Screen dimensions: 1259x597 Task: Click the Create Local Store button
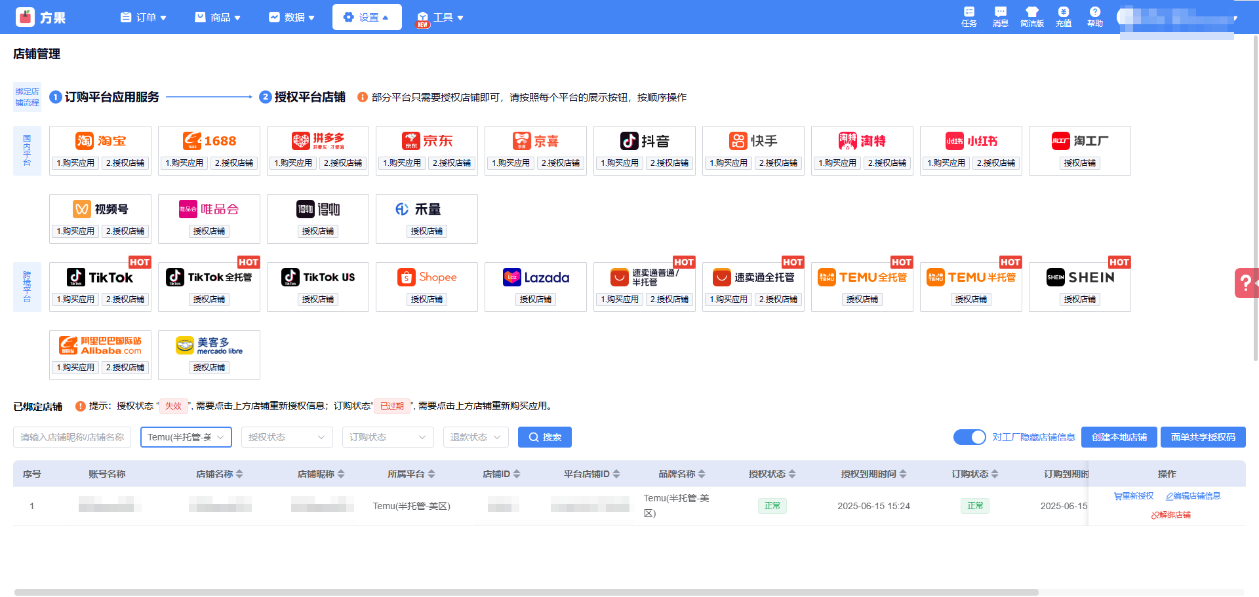click(1119, 437)
